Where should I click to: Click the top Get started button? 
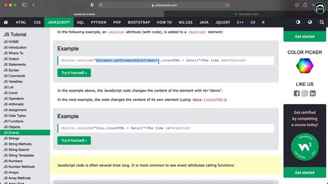pyautogui.click(x=304, y=36)
